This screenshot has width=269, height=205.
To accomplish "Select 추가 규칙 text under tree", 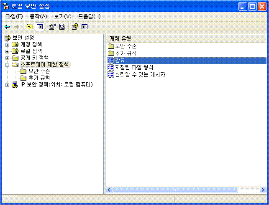I will [39, 78].
